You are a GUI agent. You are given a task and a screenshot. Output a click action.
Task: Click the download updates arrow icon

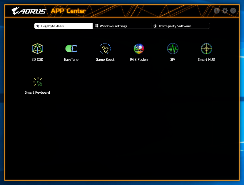click(x=217, y=11)
